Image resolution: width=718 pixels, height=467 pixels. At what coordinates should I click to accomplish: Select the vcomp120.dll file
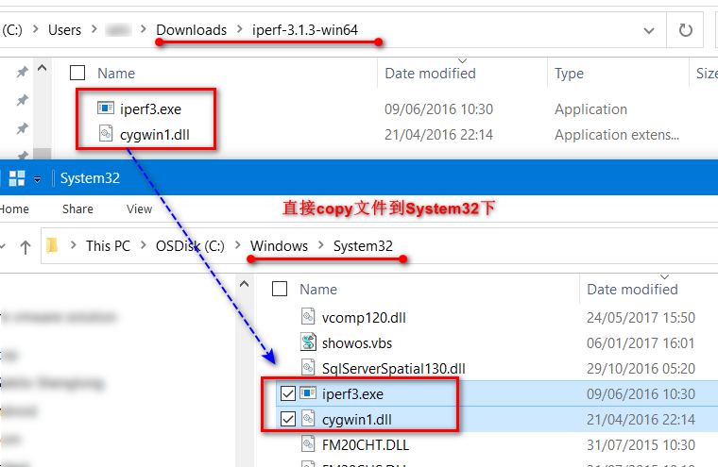(364, 318)
